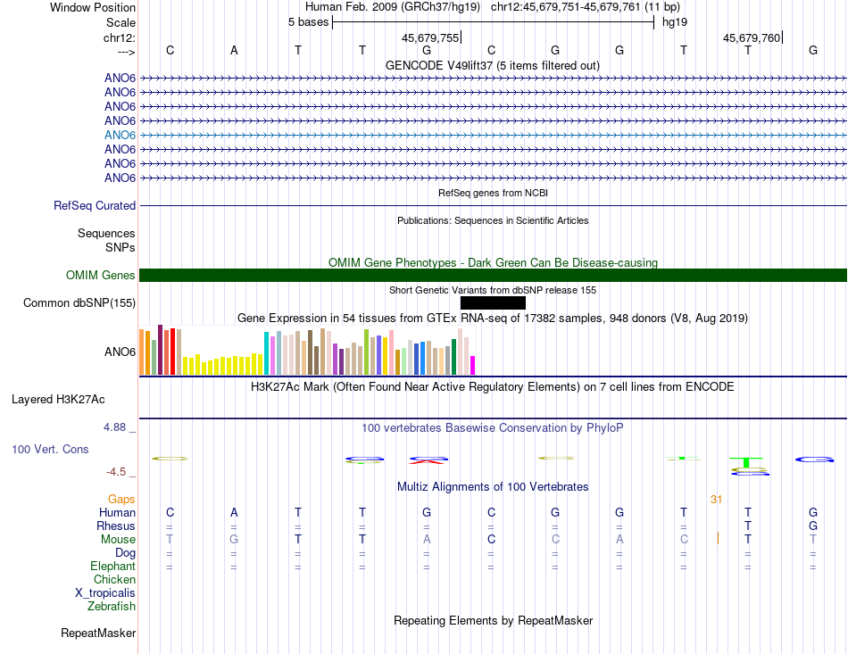Click the ANO6 label beside GTEx bar chart
The height and width of the screenshot is (654, 848).
(120, 352)
